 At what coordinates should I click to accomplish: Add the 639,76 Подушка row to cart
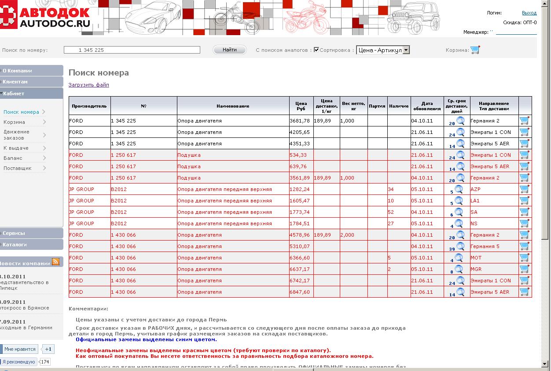coord(524,166)
